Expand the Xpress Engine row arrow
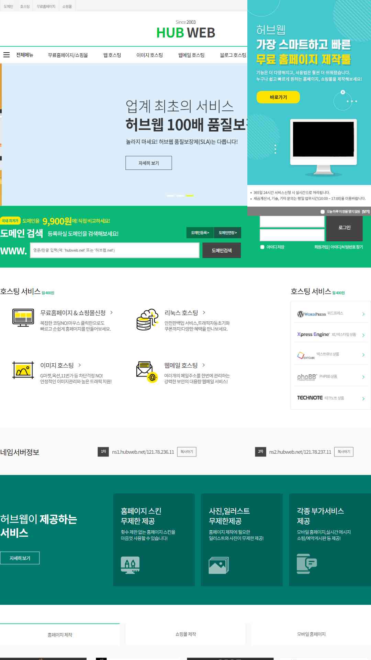 click(363, 335)
